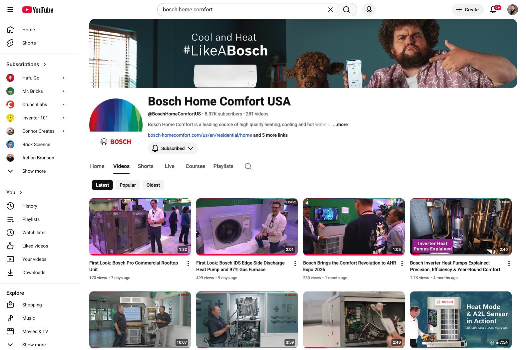This screenshot has width=526, height=350.
Task: Open Brick Science channel
Action: pos(39,144)
